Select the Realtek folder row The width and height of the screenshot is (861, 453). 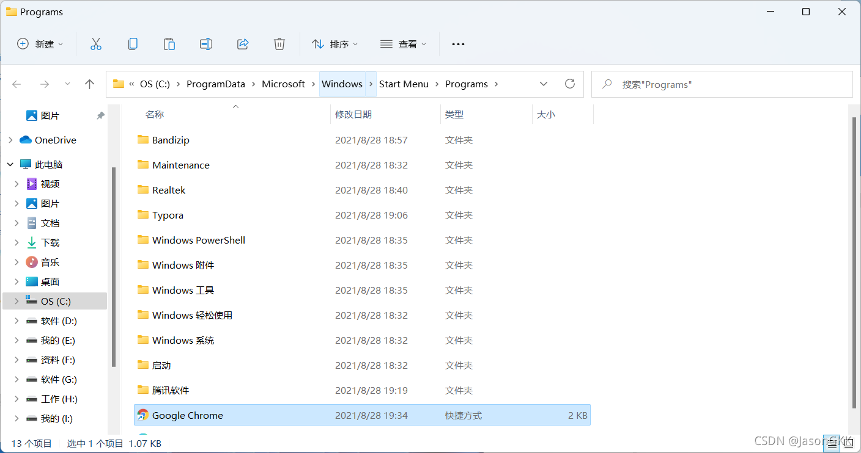362,190
